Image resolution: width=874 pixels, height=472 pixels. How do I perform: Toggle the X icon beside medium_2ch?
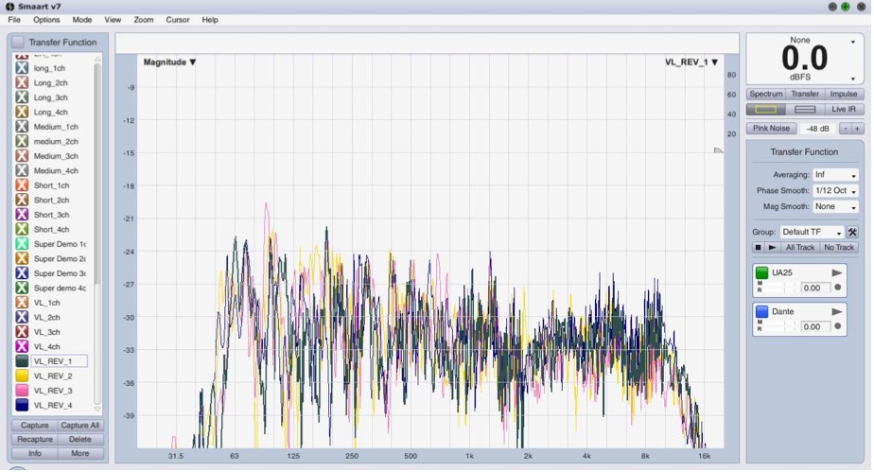(22, 141)
